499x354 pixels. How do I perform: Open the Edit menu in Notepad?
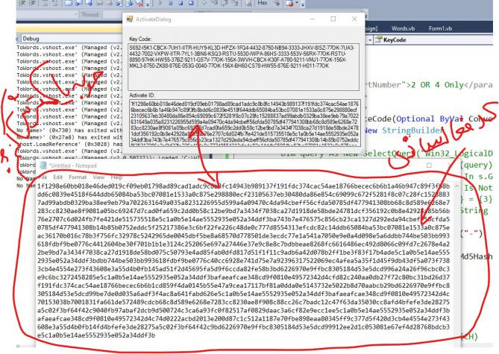tap(58, 177)
